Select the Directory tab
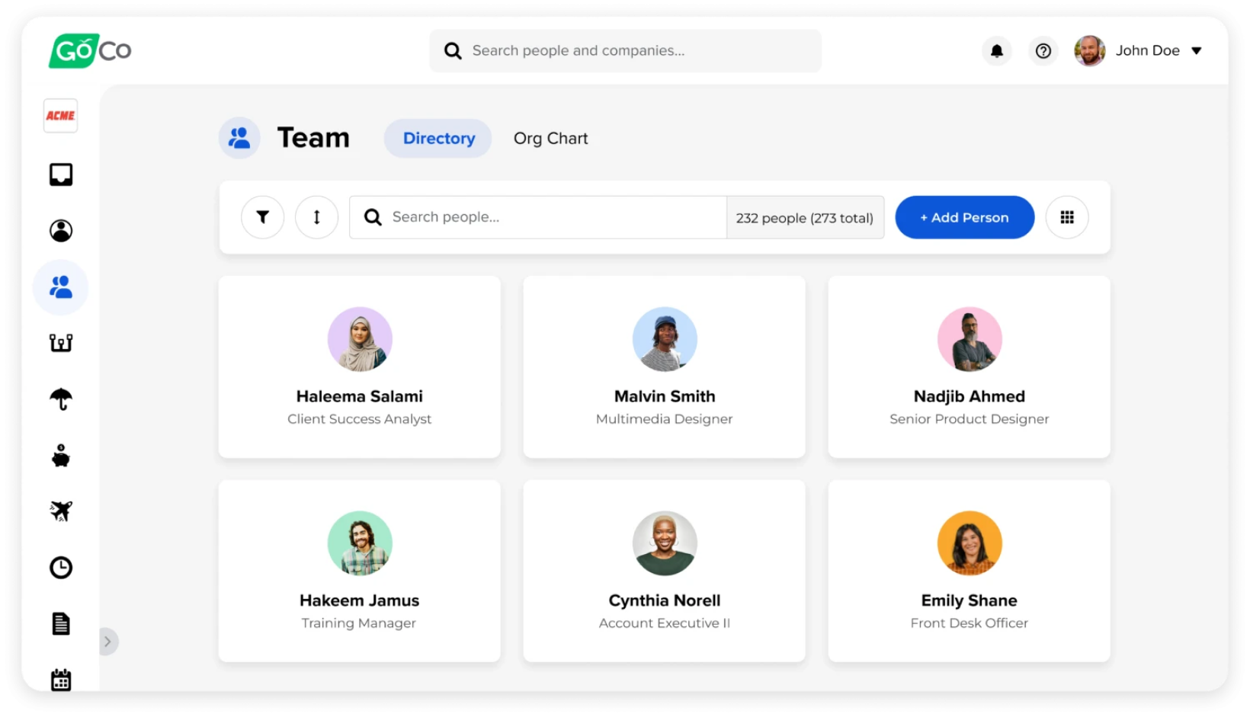 (438, 139)
